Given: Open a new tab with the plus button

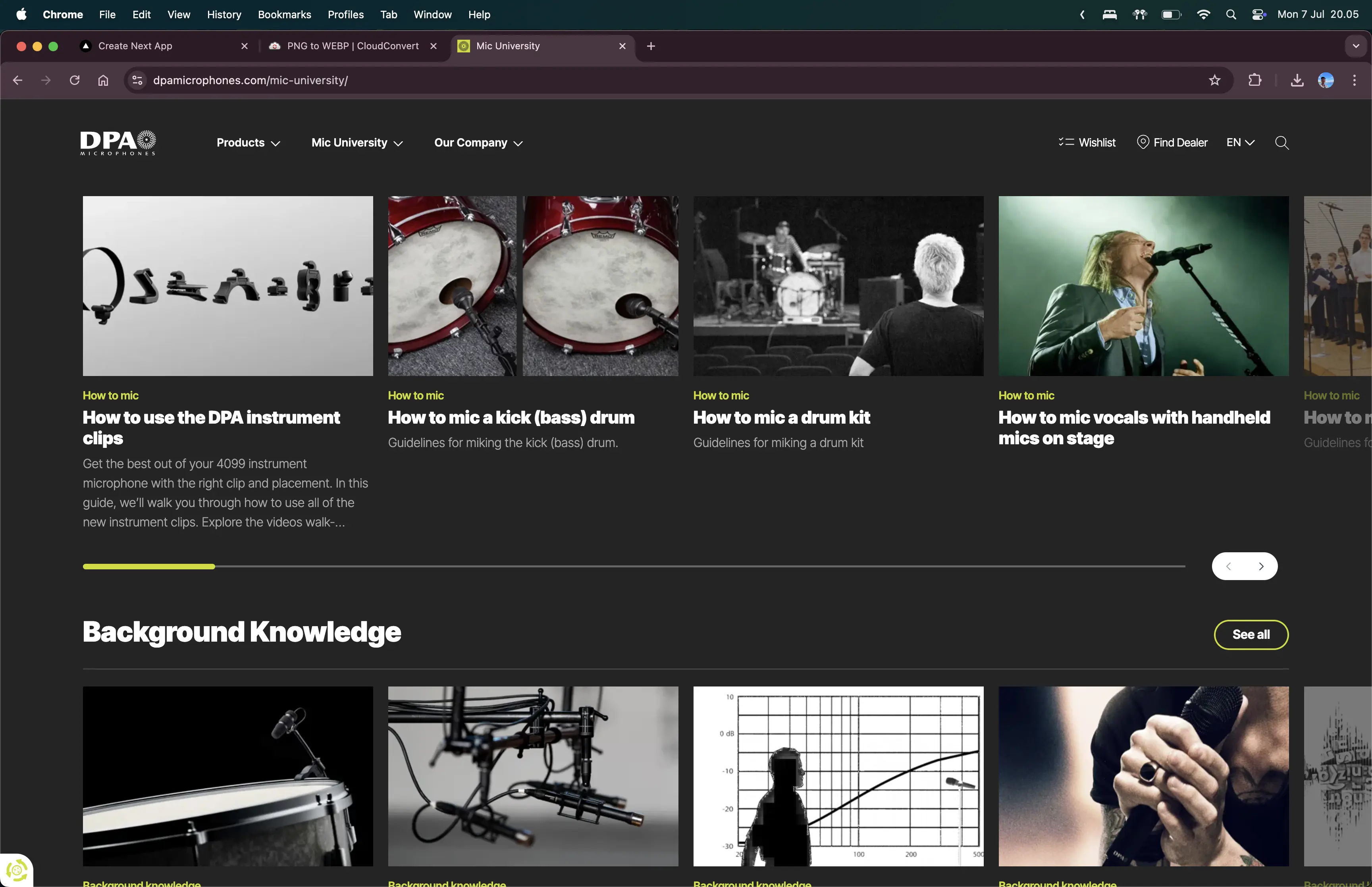Looking at the screenshot, I should pyautogui.click(x=651, y=46).
